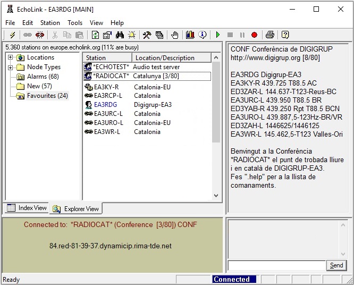354x285 pixels.
Task: Select the New (57) folder
Action: click(x=39, y=86)
